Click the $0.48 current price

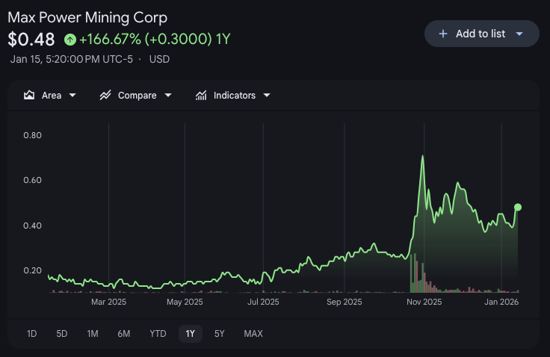[x=31, y=40]
